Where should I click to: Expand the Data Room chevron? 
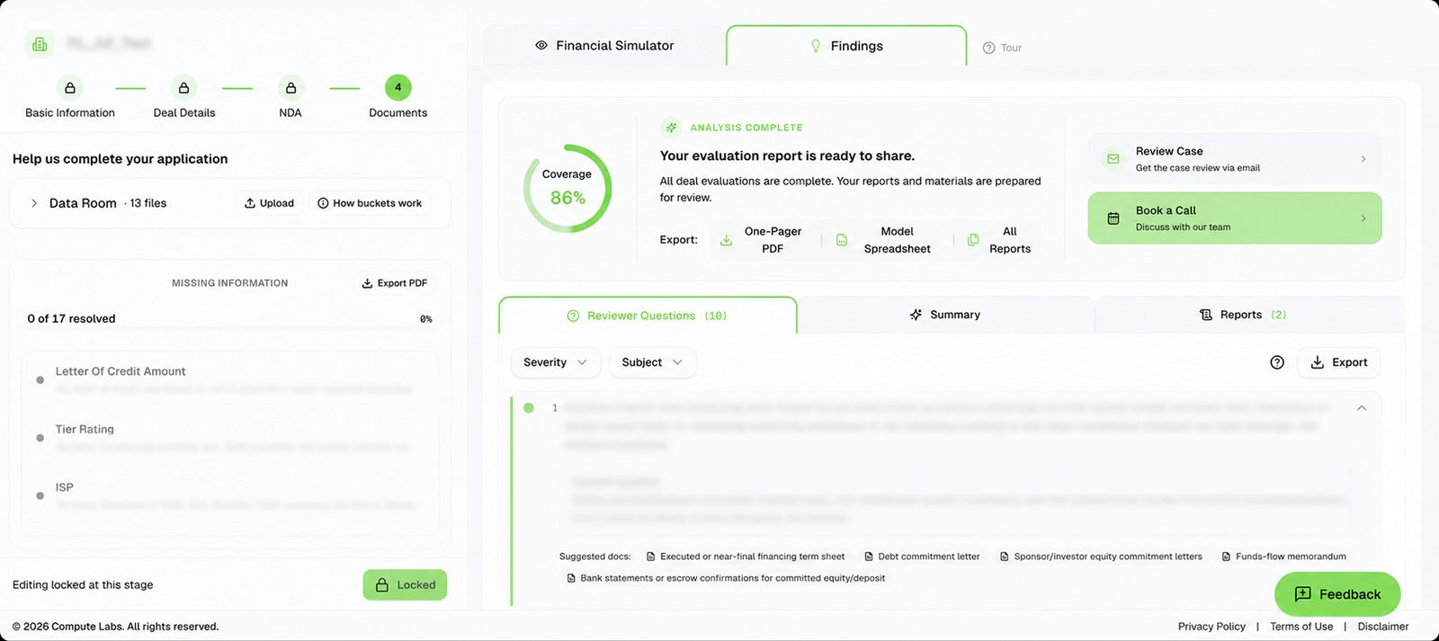click(34, 203)
